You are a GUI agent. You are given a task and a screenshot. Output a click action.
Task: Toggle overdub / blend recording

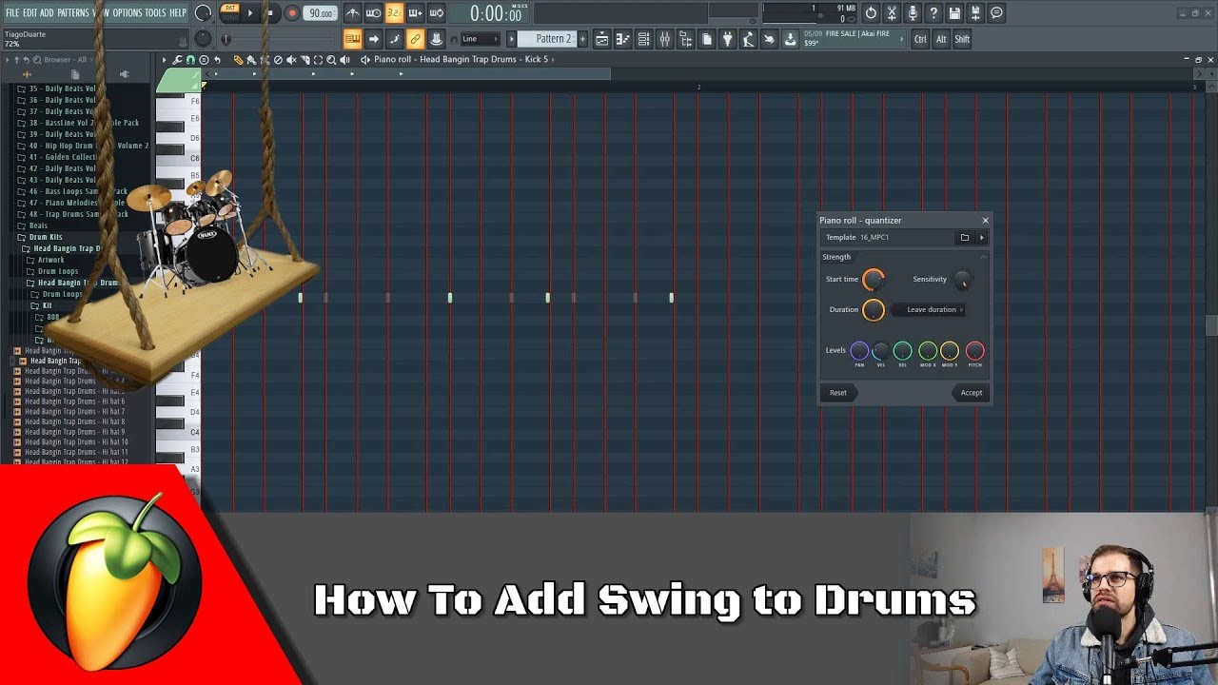pyautogui.click(x=415, y=13)
